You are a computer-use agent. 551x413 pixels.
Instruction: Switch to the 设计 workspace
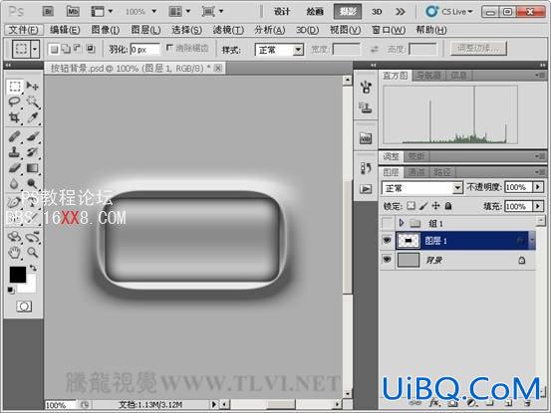tap(282, 12)
